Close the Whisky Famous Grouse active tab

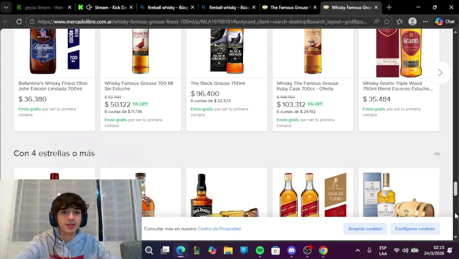376,7
